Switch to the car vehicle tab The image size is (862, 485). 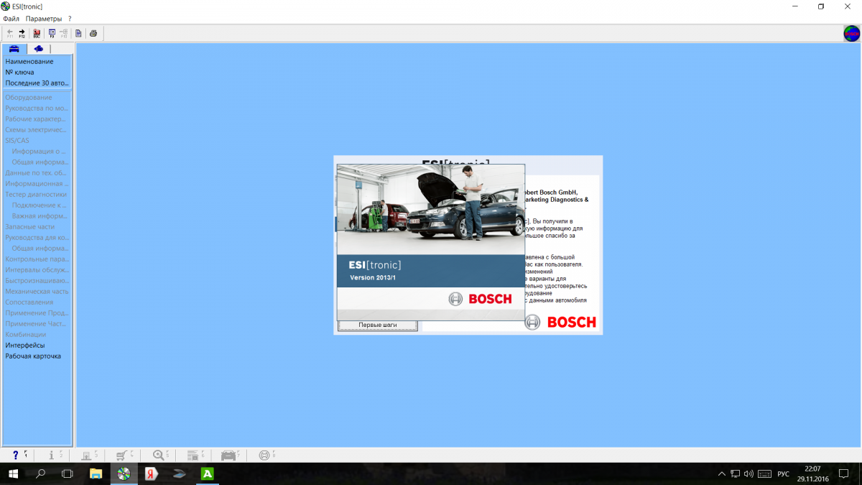tap(14, 49)
